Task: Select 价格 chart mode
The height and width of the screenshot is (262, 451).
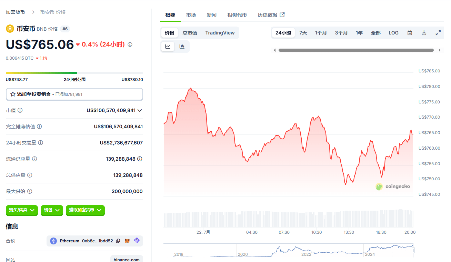Action: click(x=170, y=33)
